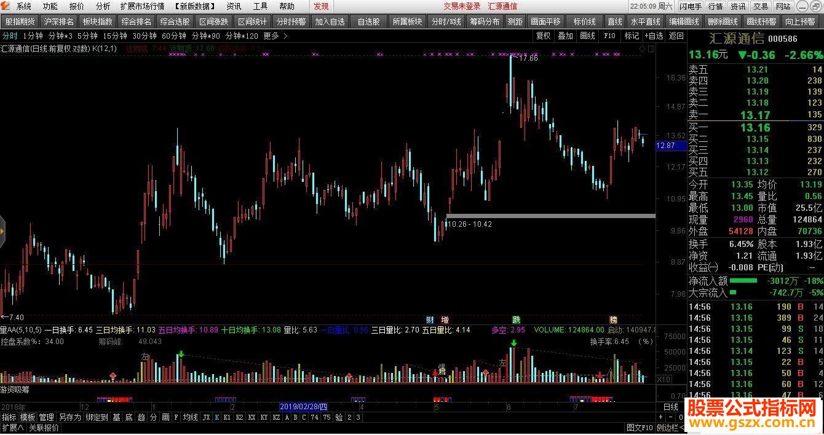
Task: Open the 扩展市场行情 menu
Action: click(x=142, y=6)
